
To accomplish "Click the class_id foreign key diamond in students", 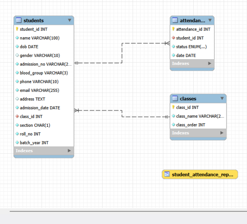I will [x=17, y=117].
